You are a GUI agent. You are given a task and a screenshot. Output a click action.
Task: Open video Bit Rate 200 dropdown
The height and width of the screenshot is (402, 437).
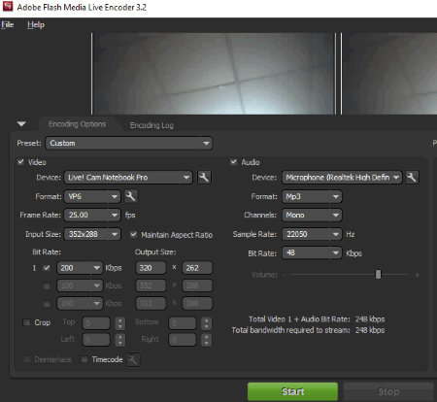(x=80, y=268)
